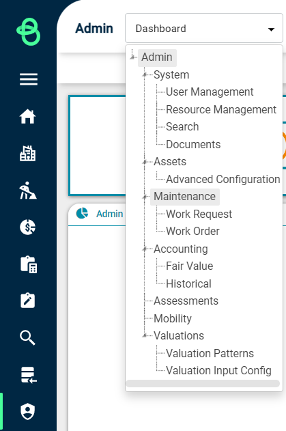Open the hamburger menu icon
The image size is (286, 431).
(29, 79)
